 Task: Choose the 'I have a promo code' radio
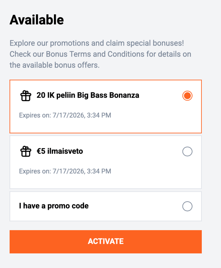(187, 206)
